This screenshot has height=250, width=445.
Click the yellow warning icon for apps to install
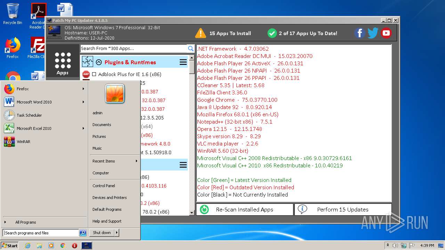pyautogui.click(x=201, y=33)
